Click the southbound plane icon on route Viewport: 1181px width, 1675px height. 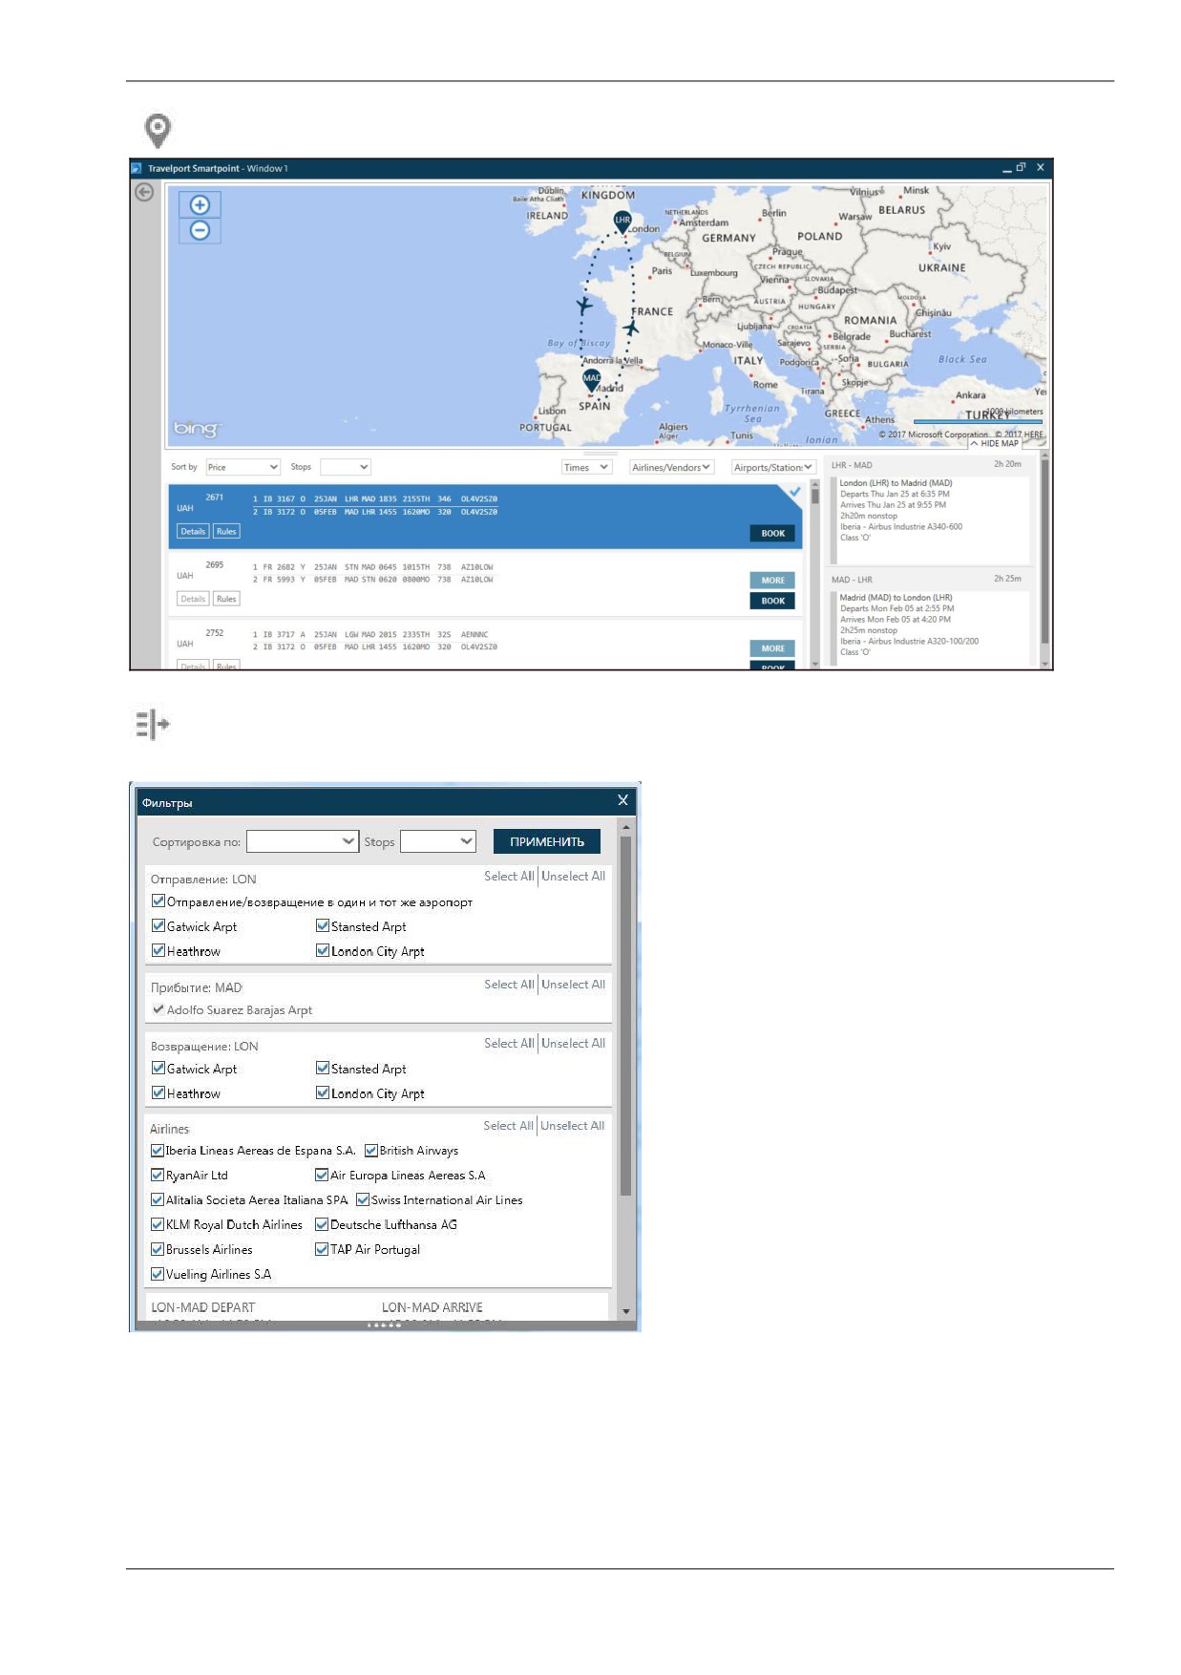point(583,306)
